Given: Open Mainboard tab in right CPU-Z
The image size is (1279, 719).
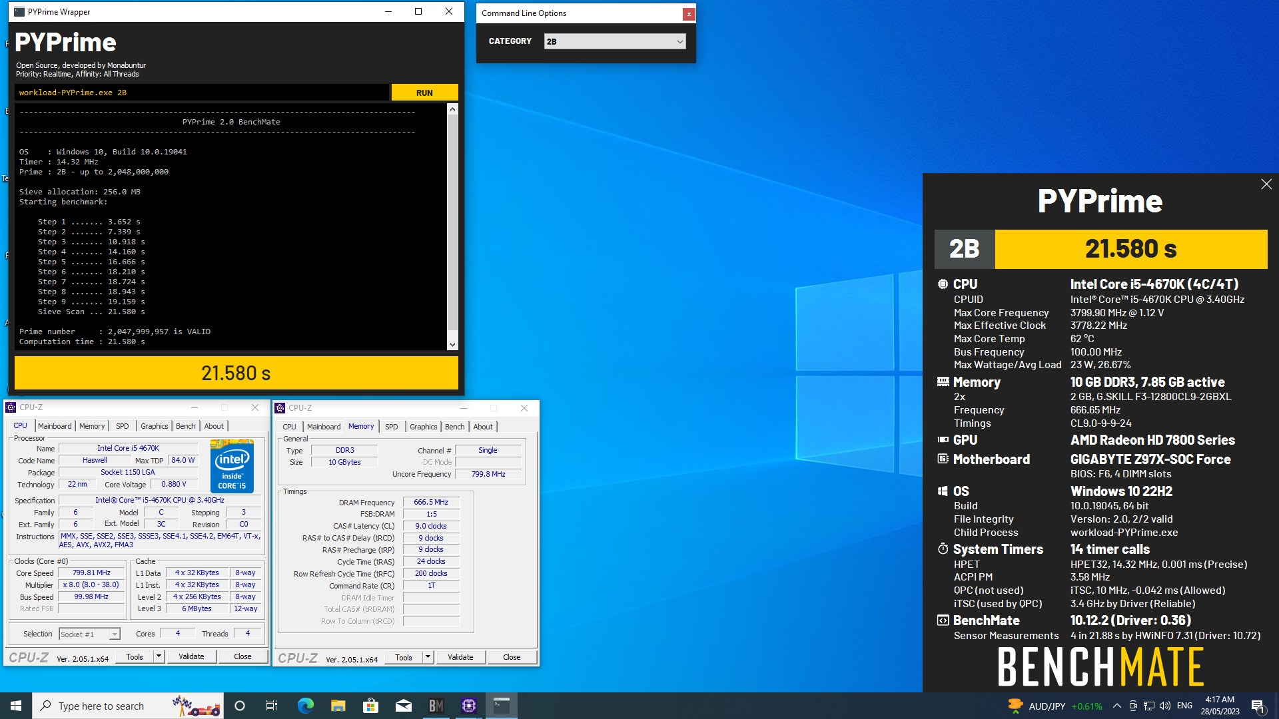Looking at the screenshot, I should coord(324,427).
